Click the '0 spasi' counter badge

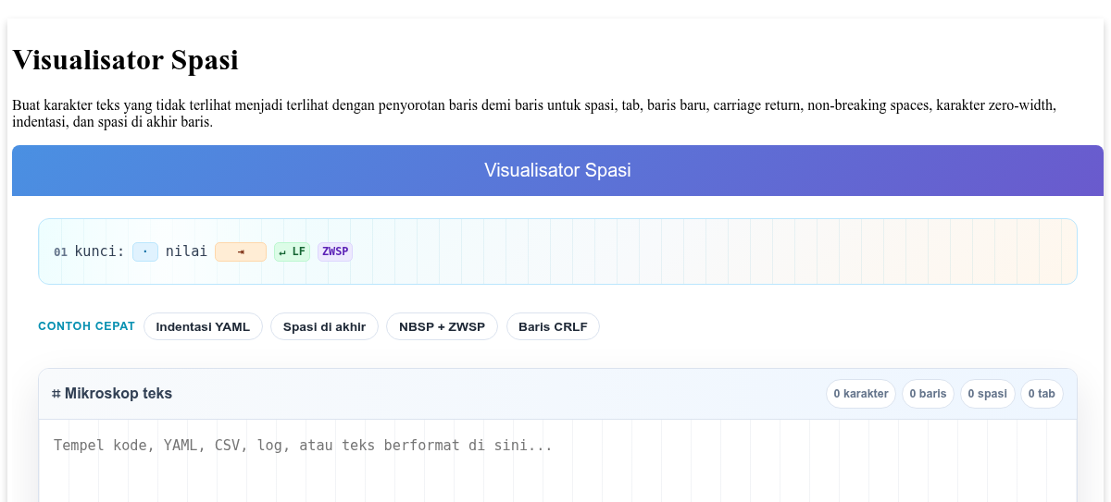pyautogui.click(x=987, y=394)
